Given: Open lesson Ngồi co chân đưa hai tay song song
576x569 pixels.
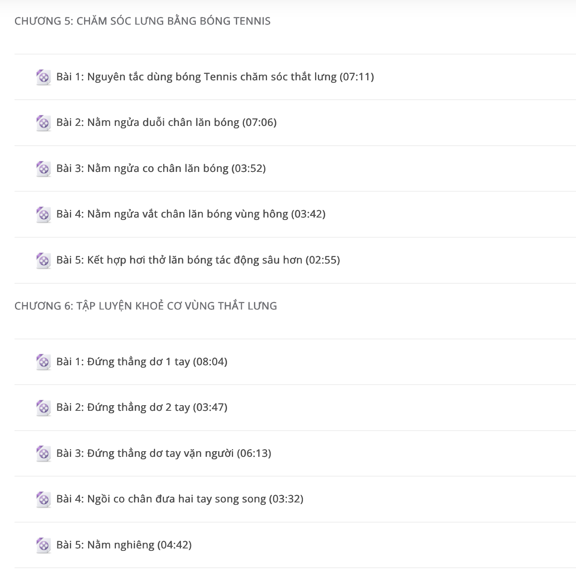Looking at the screenshot, I should 180,499.
